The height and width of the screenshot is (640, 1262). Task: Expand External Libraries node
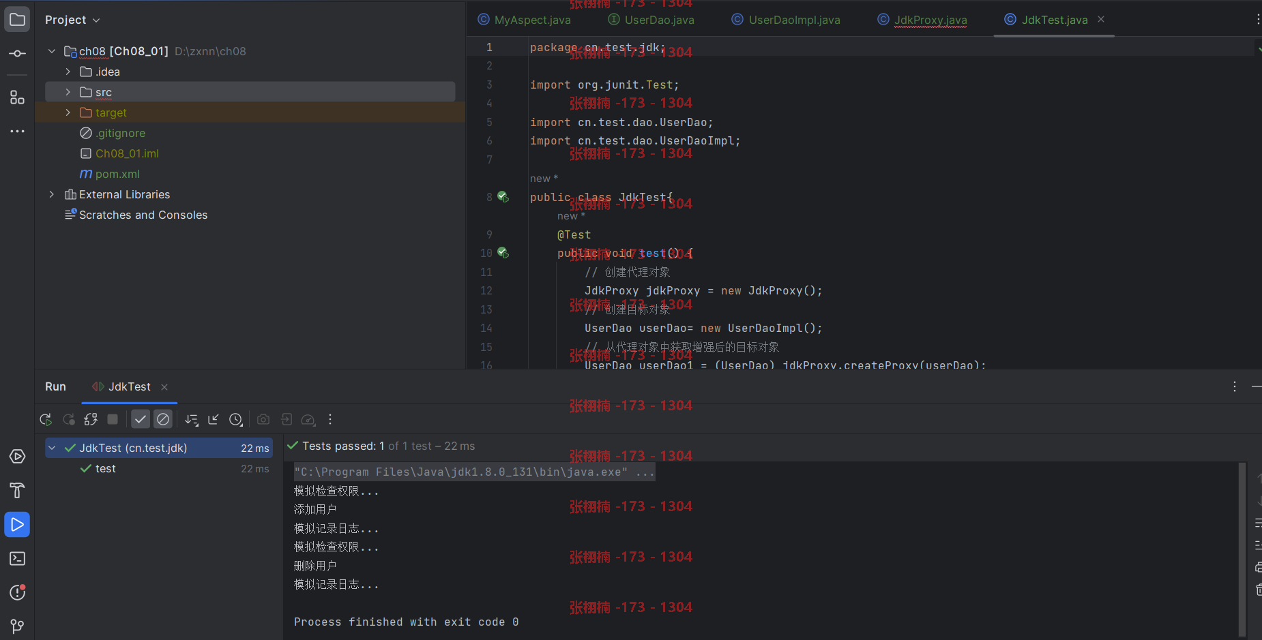[x=52, y=194]
